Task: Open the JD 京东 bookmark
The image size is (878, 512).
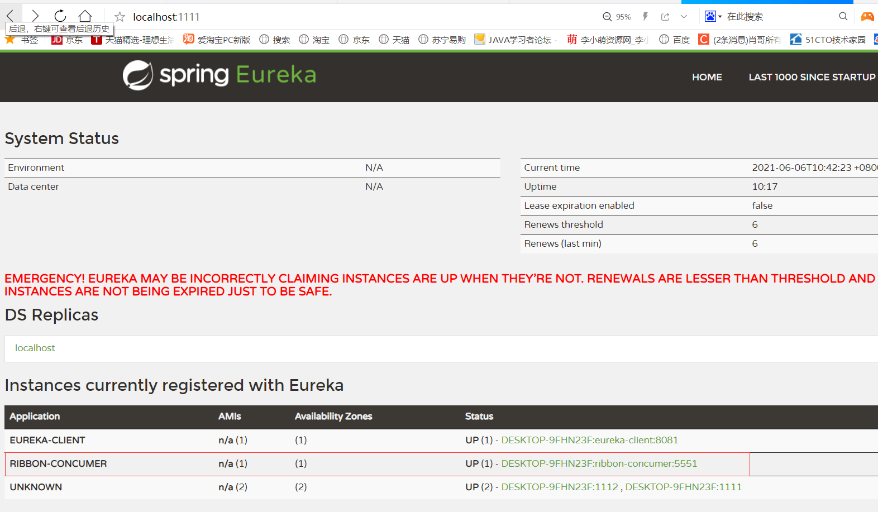Action: click(66, 40)
